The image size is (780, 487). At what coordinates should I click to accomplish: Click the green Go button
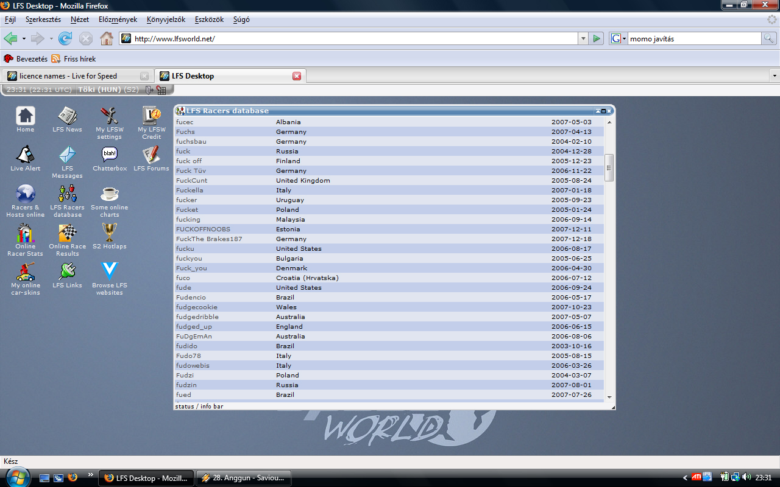click(x=597, y=38)
